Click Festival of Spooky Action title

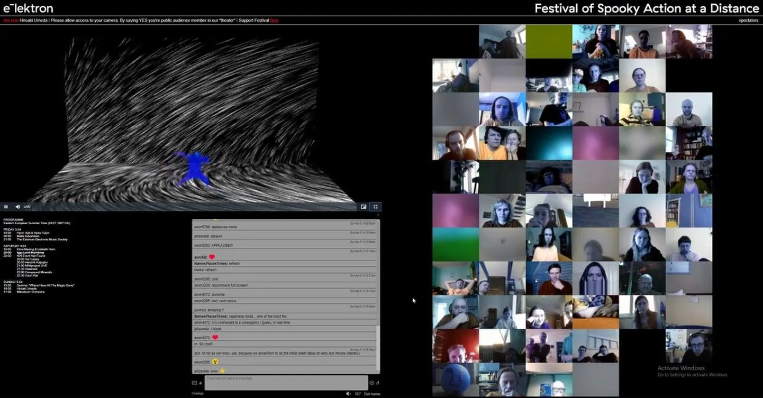647,8
